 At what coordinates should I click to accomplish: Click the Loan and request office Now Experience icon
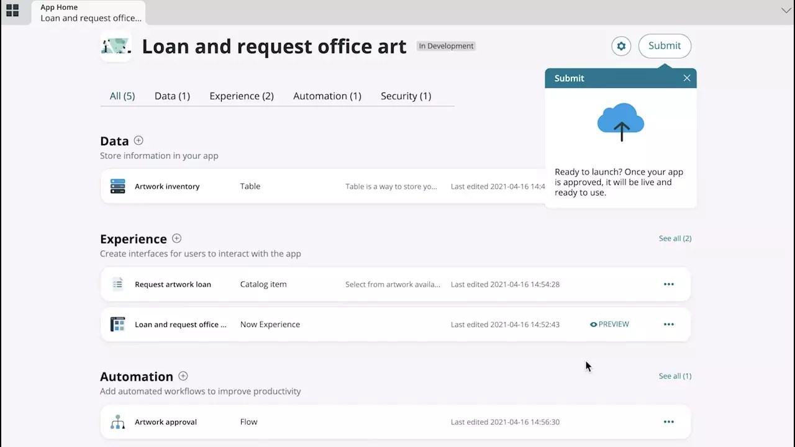coord(118,323)
